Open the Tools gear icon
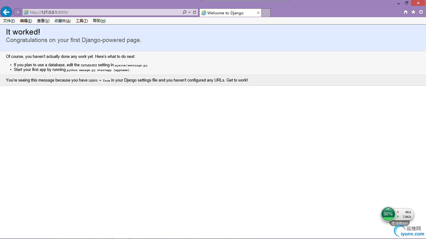 pos(421,12)
